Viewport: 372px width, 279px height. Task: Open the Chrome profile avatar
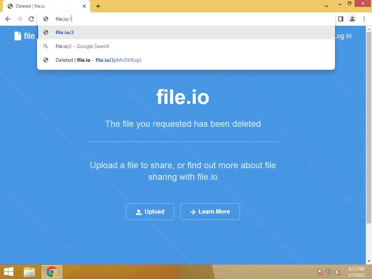[x=352, y=19]
